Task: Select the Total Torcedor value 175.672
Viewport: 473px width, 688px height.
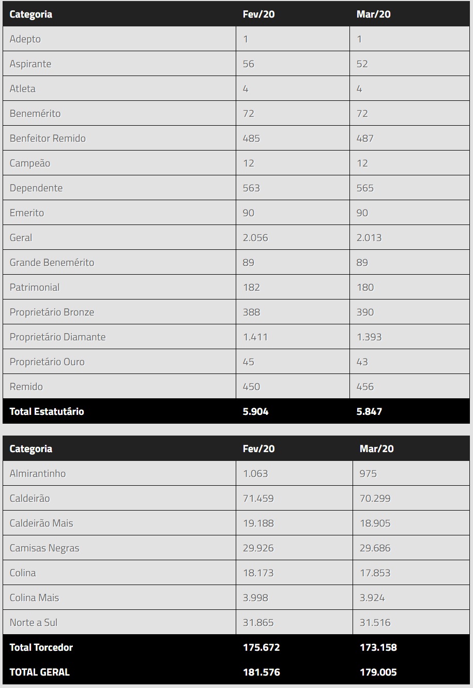Action: click(261, 648)
